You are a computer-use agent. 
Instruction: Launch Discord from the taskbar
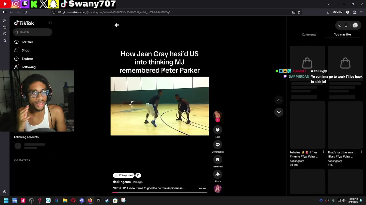82,200
